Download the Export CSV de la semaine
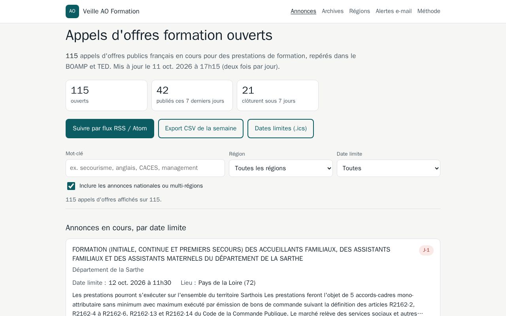This screenshot has width=506, height=316. [x=201, y=128]
